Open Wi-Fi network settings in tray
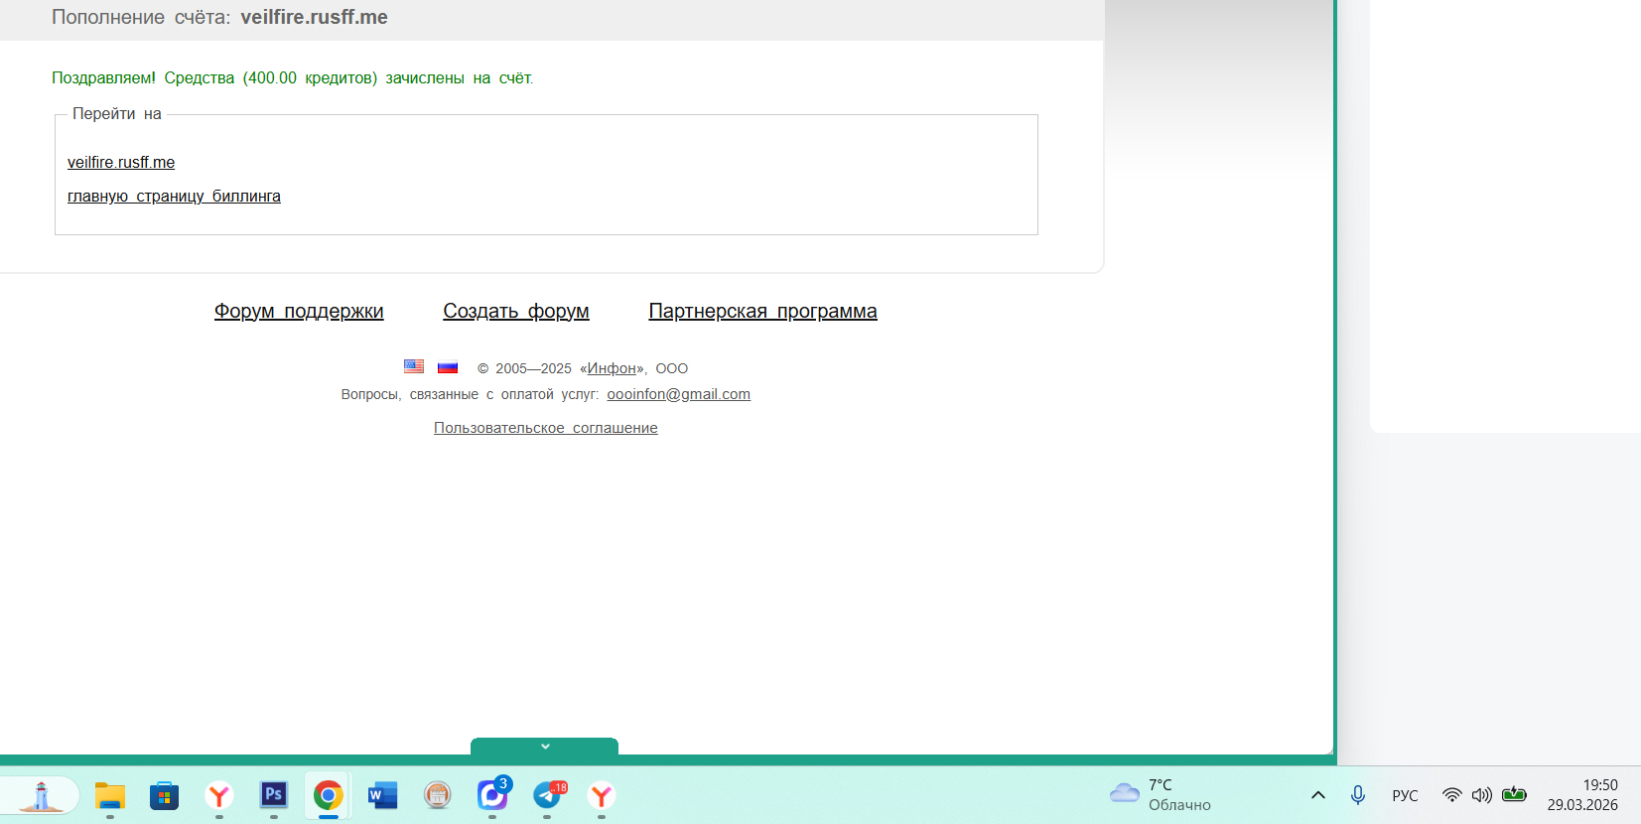The width and height of the screenshot is (1641, 824). pos(1451,795)
